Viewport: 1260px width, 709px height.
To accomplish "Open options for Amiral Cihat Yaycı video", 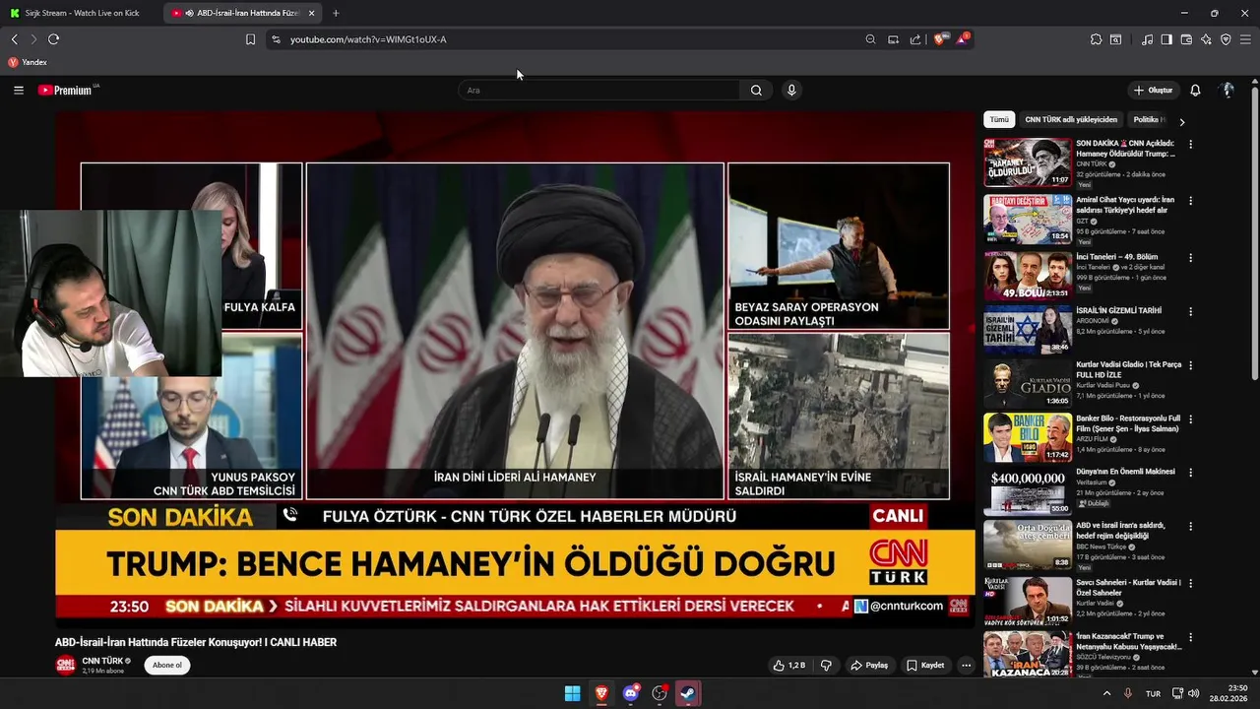I will [x=1190, y=201].
